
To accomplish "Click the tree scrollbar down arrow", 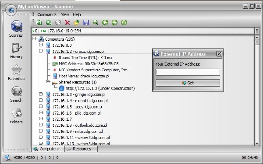I will pos(257,143).
